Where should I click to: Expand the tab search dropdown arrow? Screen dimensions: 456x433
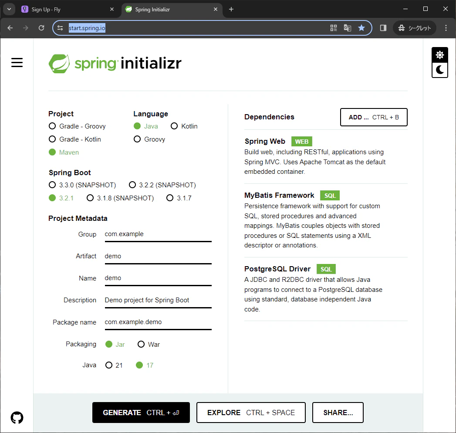[9, 9]
